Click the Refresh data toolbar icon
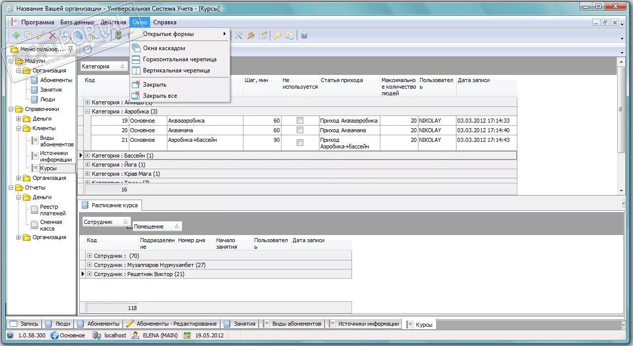Viewport: 633px width, 346px height. (x=80, y=35)
